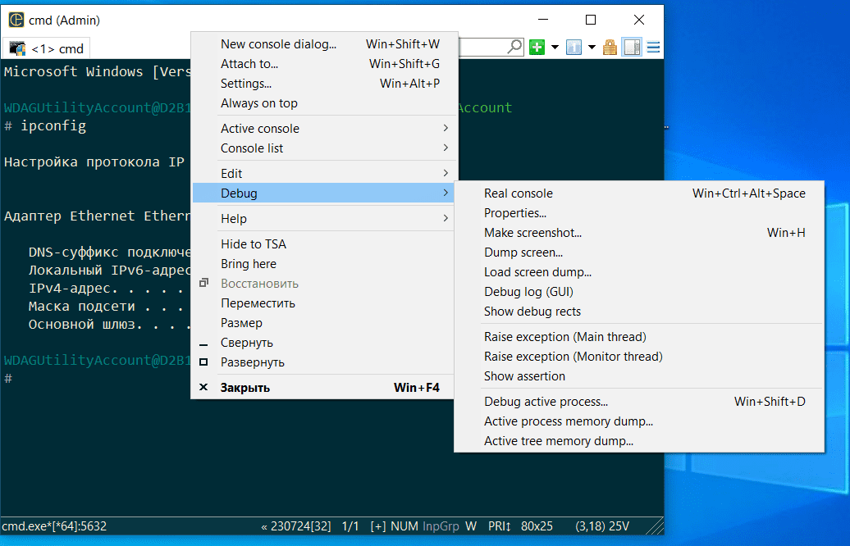This screenshot has width=850, height=546.
Task: Click the dash icon beside Свернуть
Action: tap(203, 344)
